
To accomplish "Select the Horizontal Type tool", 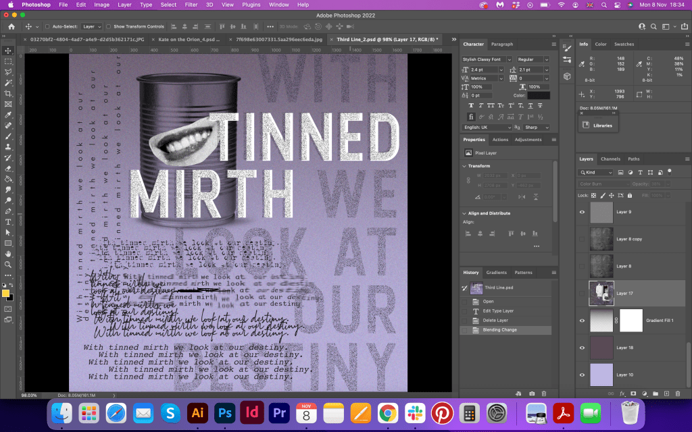I will click(x=8, y=221).
